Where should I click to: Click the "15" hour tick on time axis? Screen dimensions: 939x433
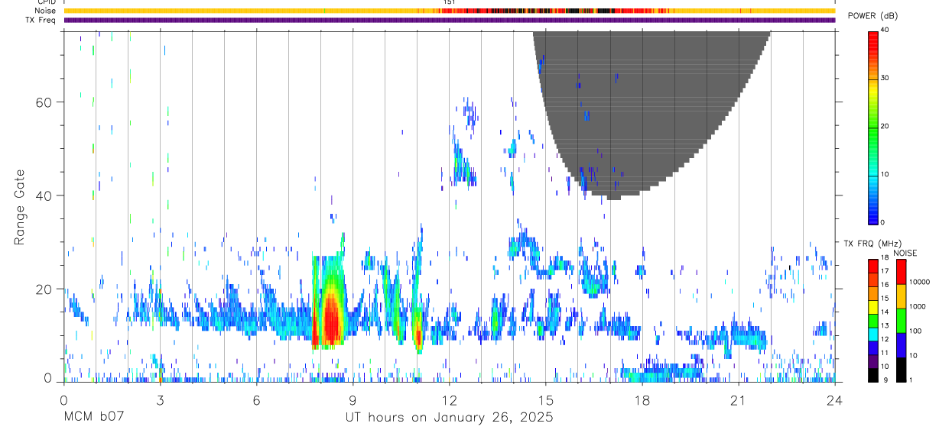546,400
